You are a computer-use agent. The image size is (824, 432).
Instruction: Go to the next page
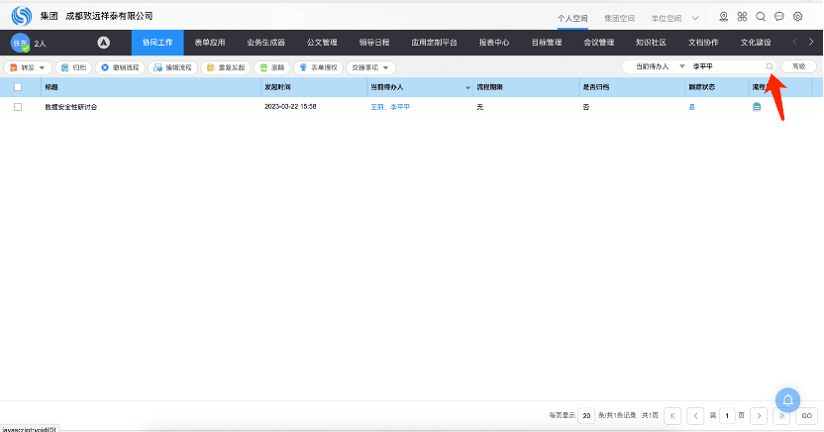pos(759,416)
